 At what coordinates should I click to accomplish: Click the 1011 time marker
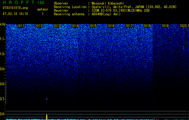pyautogui.click(x=21, y=26)
